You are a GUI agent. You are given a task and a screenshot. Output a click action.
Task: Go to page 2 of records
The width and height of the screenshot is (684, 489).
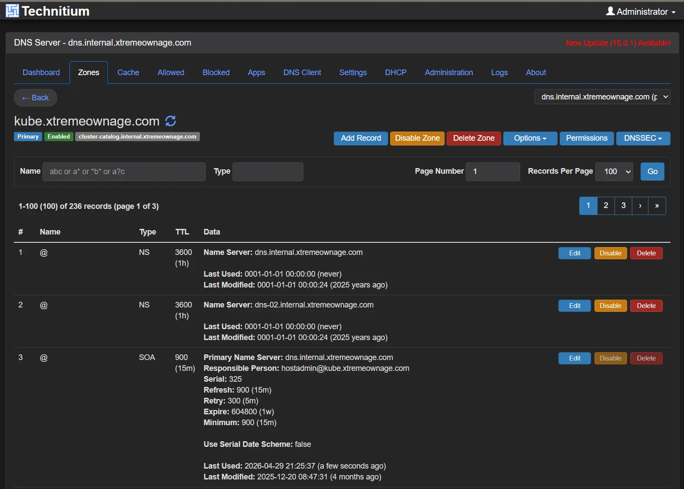click(606, 206)
